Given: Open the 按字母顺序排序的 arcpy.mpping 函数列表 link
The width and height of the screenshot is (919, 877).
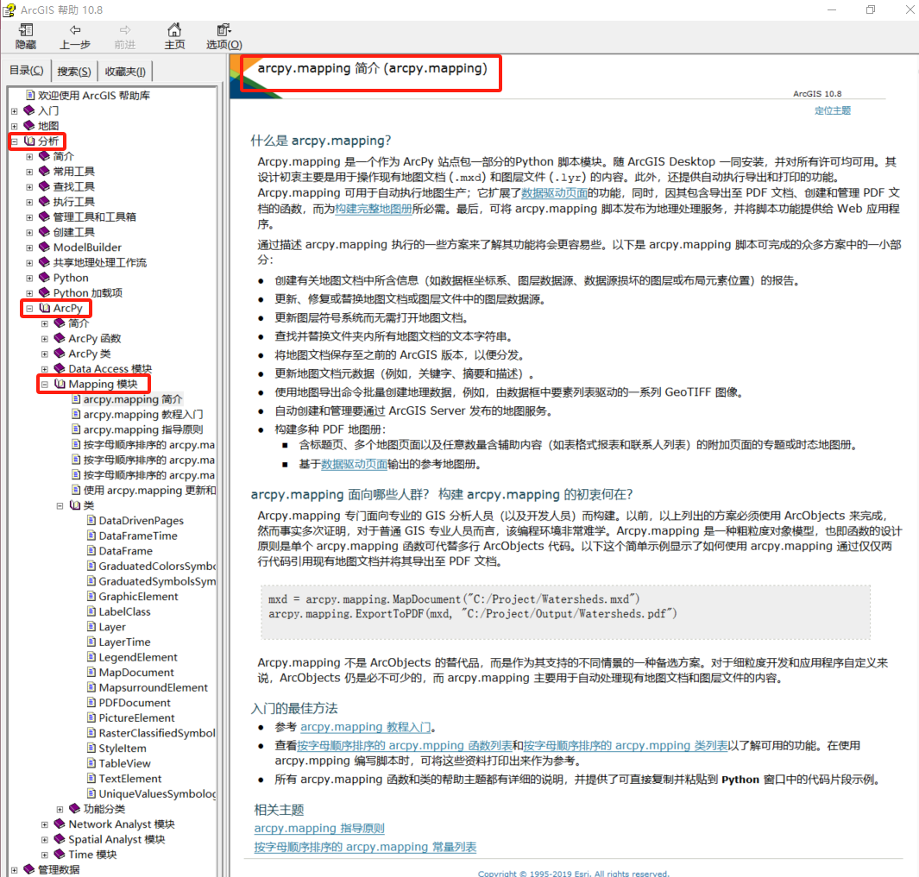Looking at the screenshot, I should (405, 746).
